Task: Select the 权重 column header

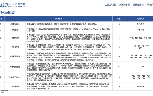Action: click(x=119, y=19)
